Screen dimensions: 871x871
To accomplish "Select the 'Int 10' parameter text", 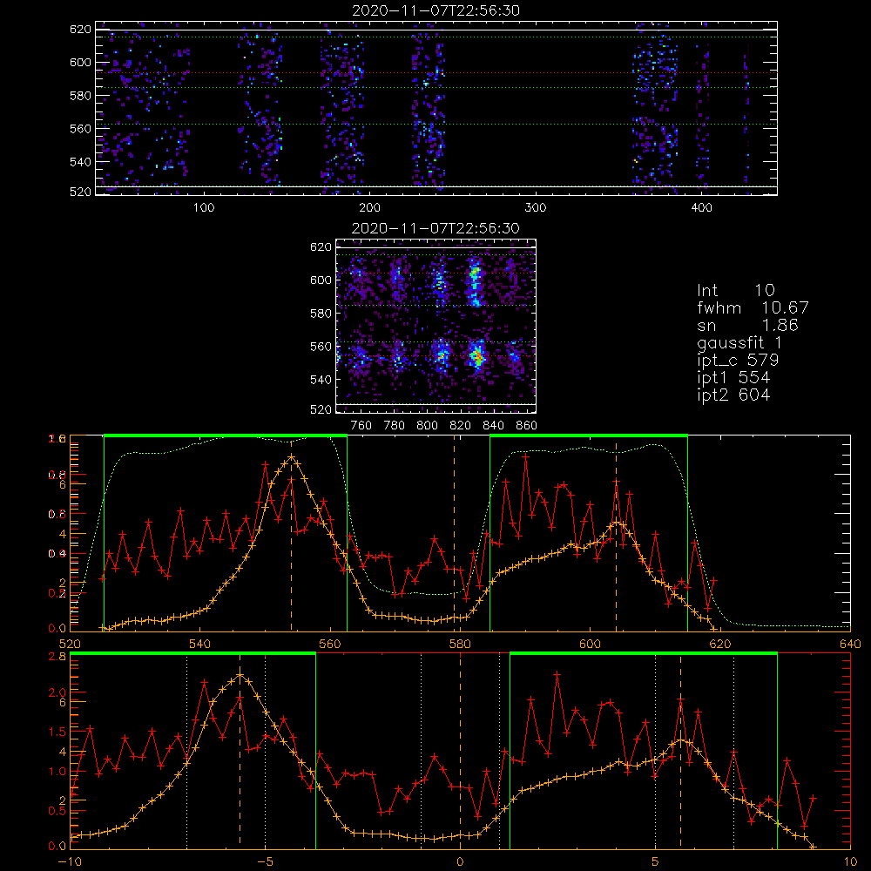I will [735, 290].
